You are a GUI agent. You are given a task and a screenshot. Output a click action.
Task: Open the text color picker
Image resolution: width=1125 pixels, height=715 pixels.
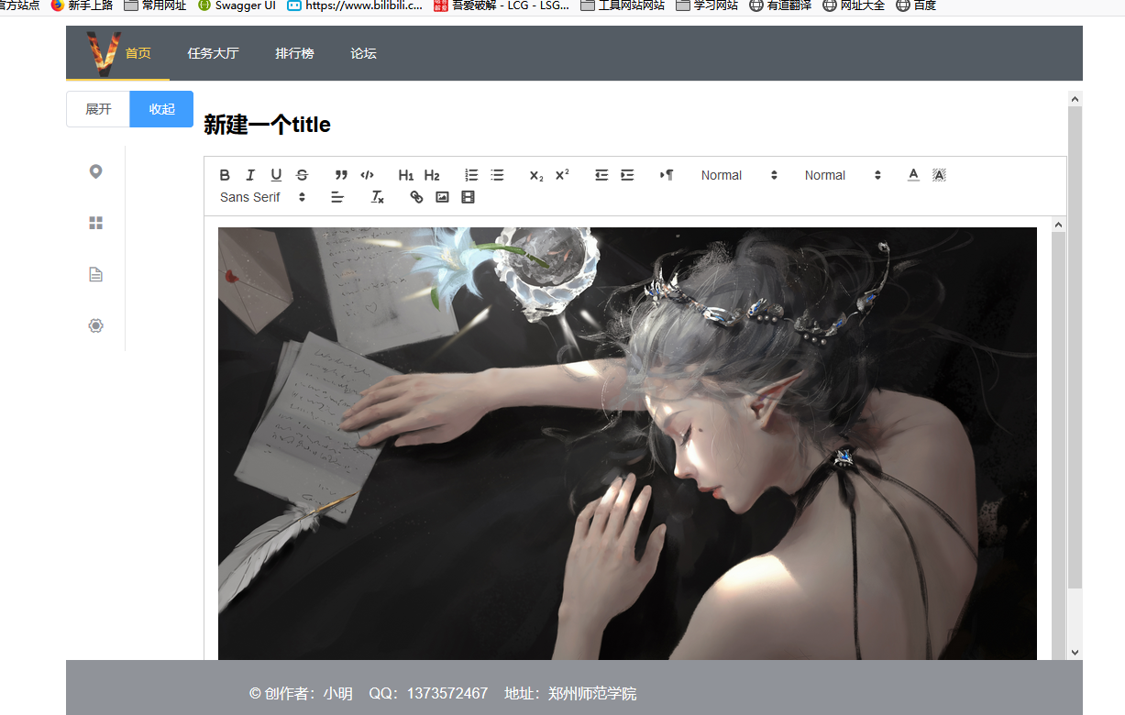click(x=913, y=175)
